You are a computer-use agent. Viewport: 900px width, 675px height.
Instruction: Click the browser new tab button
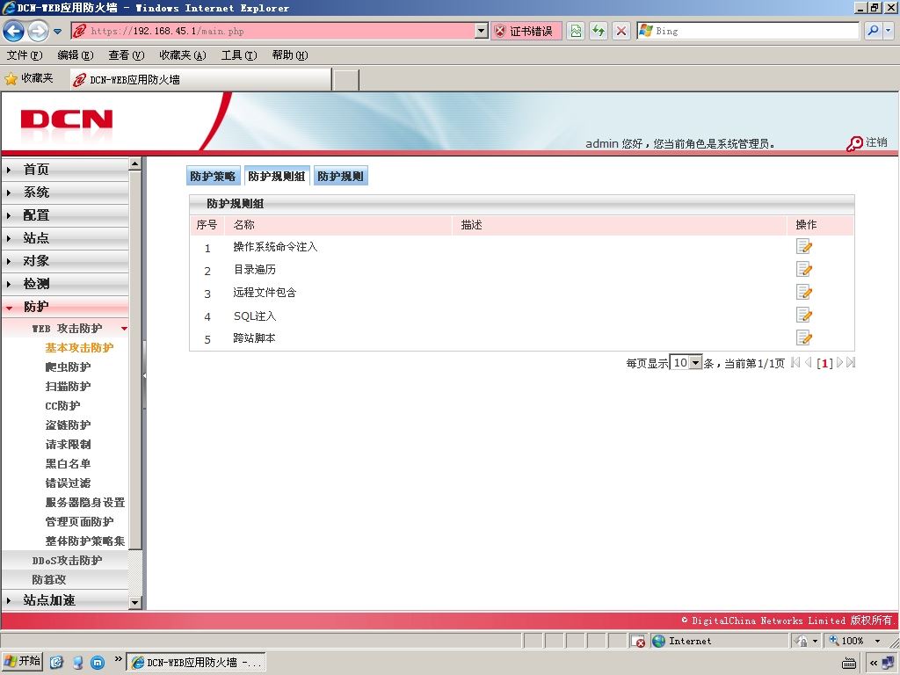tap(345, 80)
